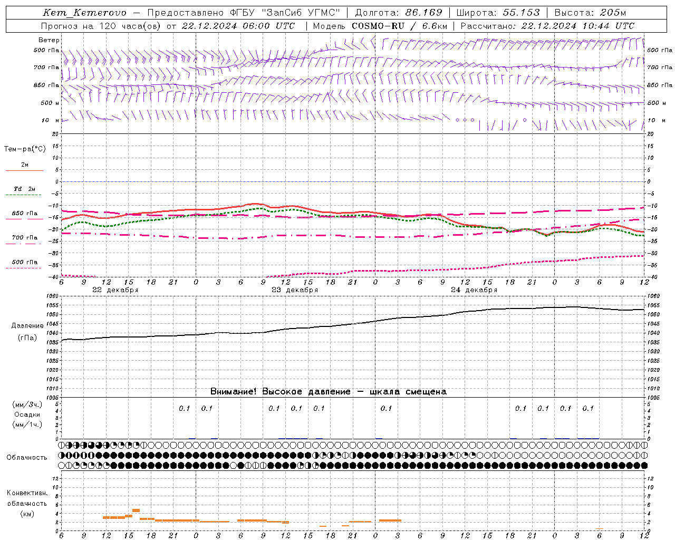Select the 'Предоставлено ФГБУ "ЗапСиб УГМС"' provider text
Viewport: 675px width, 540px height.
click(244, 13)
